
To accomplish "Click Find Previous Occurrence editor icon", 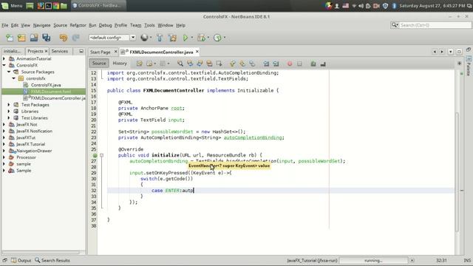I will click(x=190, y=64).
